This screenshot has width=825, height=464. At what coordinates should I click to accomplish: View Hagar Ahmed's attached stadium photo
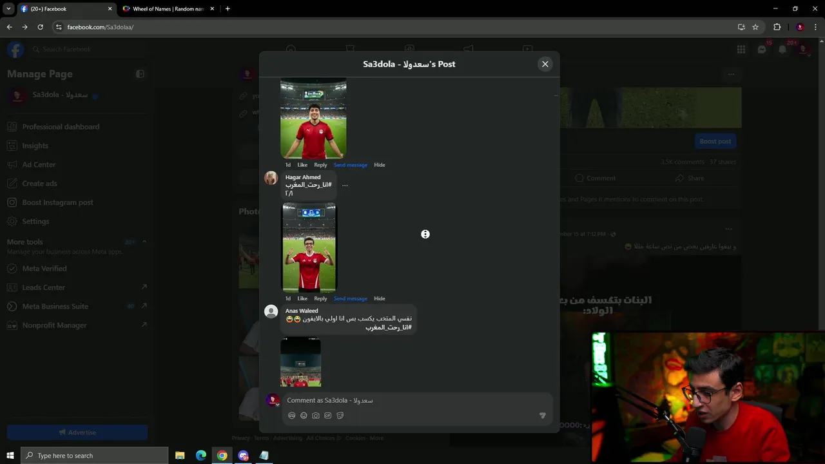pos(309,247)
